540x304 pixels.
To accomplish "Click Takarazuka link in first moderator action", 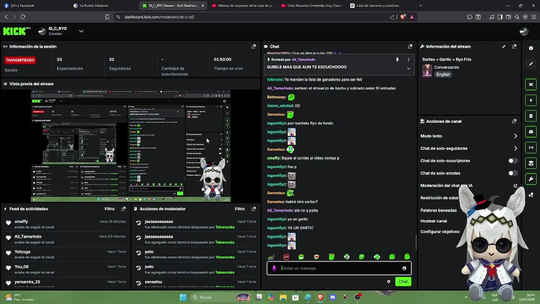I will coord(225,227).
